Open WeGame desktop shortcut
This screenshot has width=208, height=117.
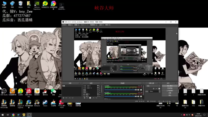point(37,103)
